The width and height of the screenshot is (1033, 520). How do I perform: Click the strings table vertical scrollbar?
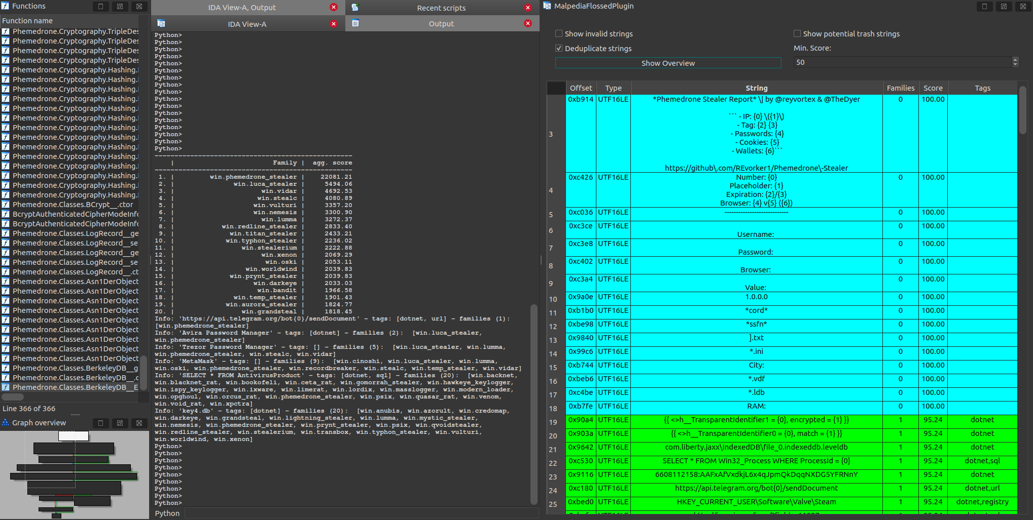coord(1023,111)
